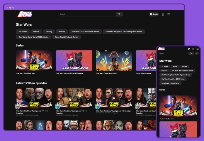The image size is (204, 141).
Task: Tap the mobile shopping cart icon
Action: pos(193,49)
